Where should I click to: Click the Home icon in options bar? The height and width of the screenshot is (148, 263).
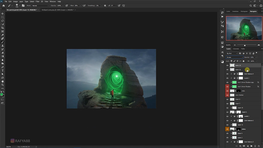pyautogui.click(x=4, y=6)
